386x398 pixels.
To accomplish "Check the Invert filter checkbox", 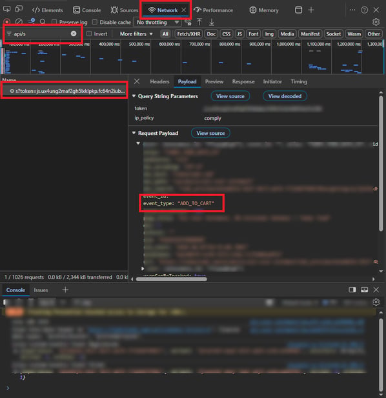I will [89, 34].
